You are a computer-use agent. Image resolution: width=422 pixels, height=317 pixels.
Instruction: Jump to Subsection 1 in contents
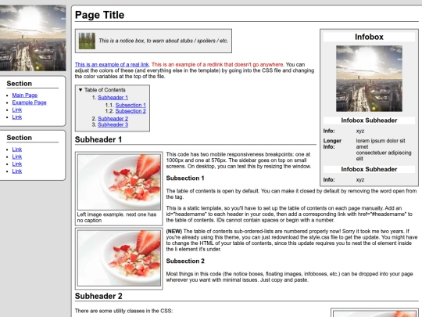(x=131, y=105)
